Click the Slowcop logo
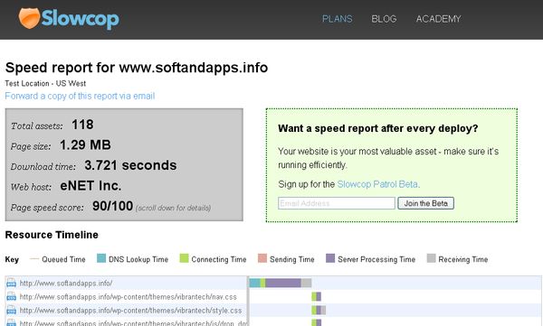This screenshot has height=326, width=543. pos(69,18)
